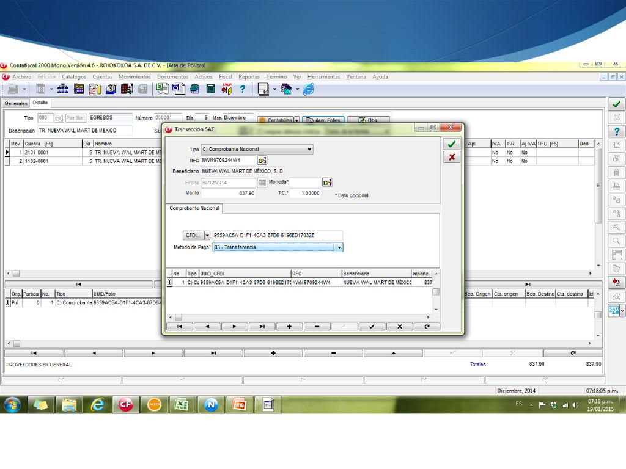Viewport: 626px width, 469px height.
Task: Switch to the Generales tab
Action: point(16,103)
